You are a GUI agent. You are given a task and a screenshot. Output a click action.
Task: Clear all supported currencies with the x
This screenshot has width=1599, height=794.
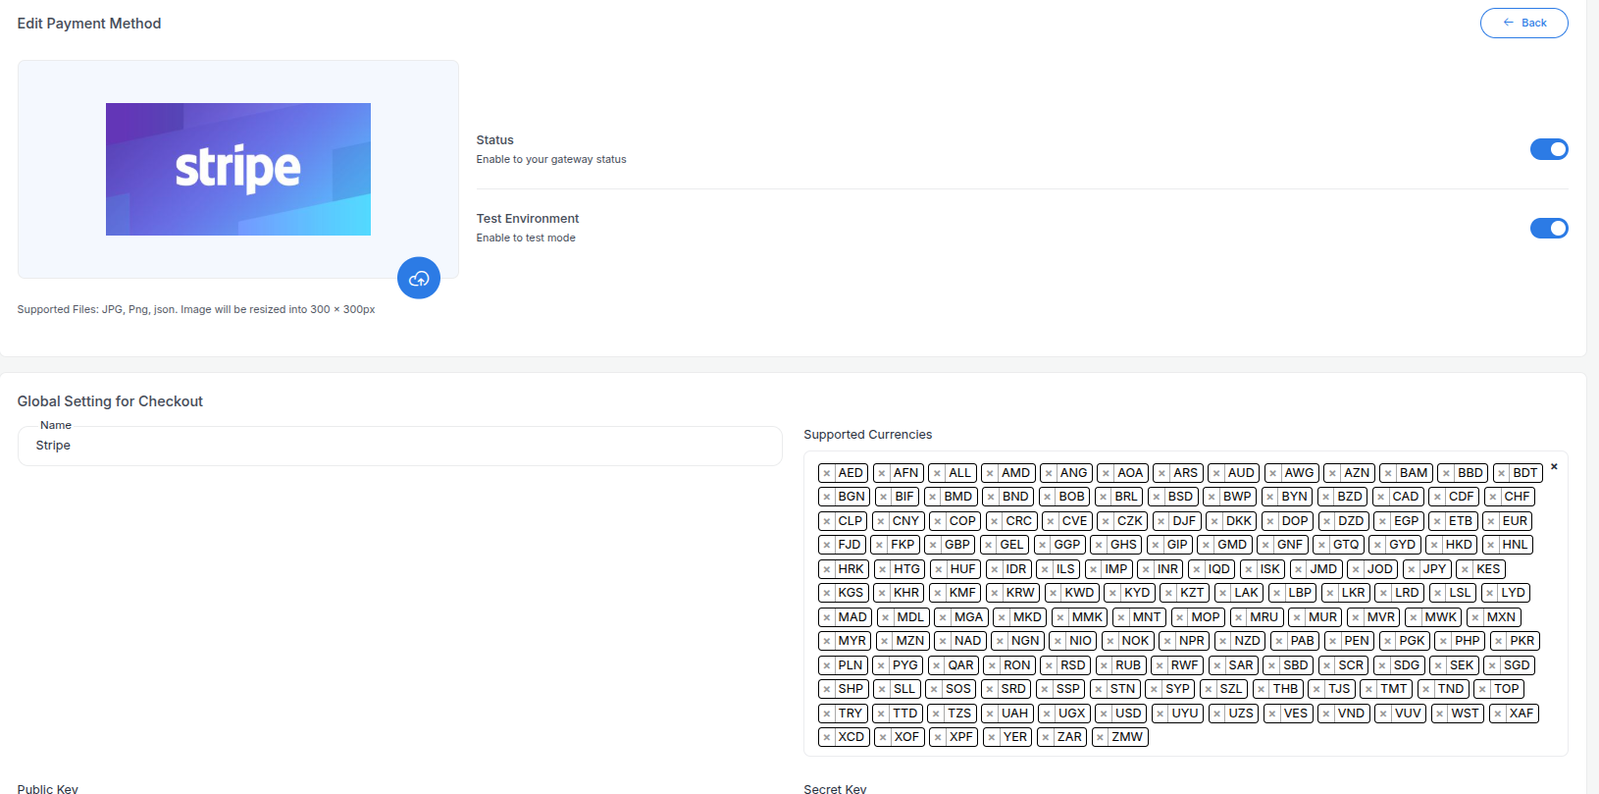1554,466
